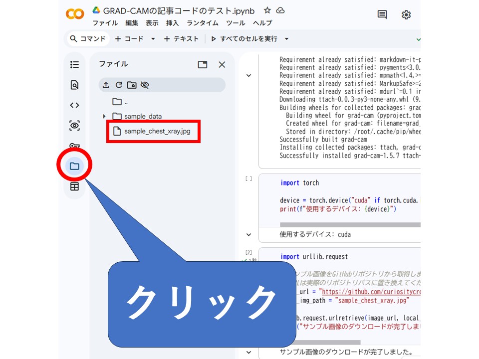Click the horizontal scrollbar of urllib cell
The height and width of the screenshot is (359, 479).
click(328, 342)
